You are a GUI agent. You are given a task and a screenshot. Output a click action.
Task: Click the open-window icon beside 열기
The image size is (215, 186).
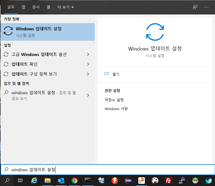click(x=107, y=73)
